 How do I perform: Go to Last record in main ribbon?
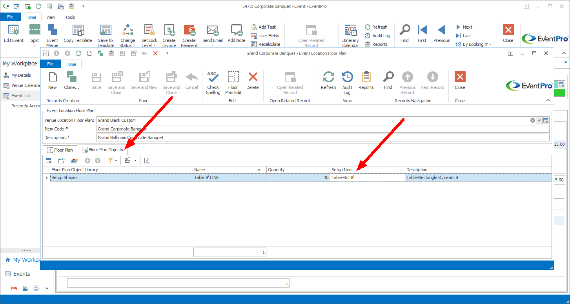pyautogui.click(x=463, y=36)
